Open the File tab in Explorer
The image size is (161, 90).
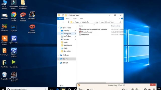(60, 18)
